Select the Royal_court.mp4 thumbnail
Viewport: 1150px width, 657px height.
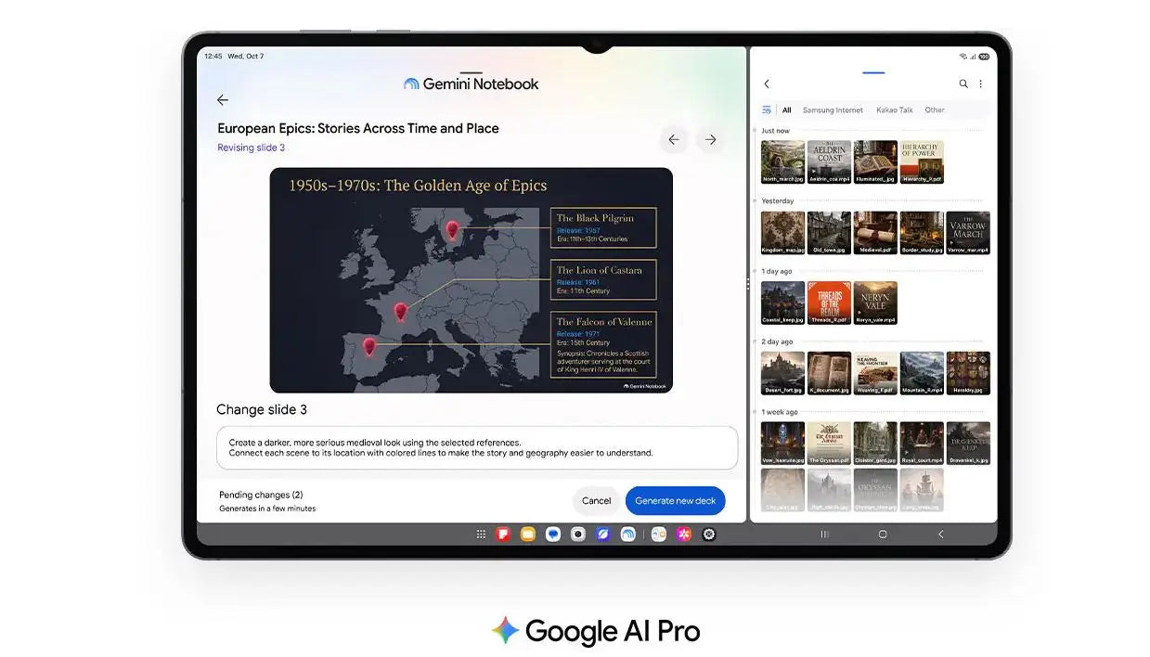922,444
